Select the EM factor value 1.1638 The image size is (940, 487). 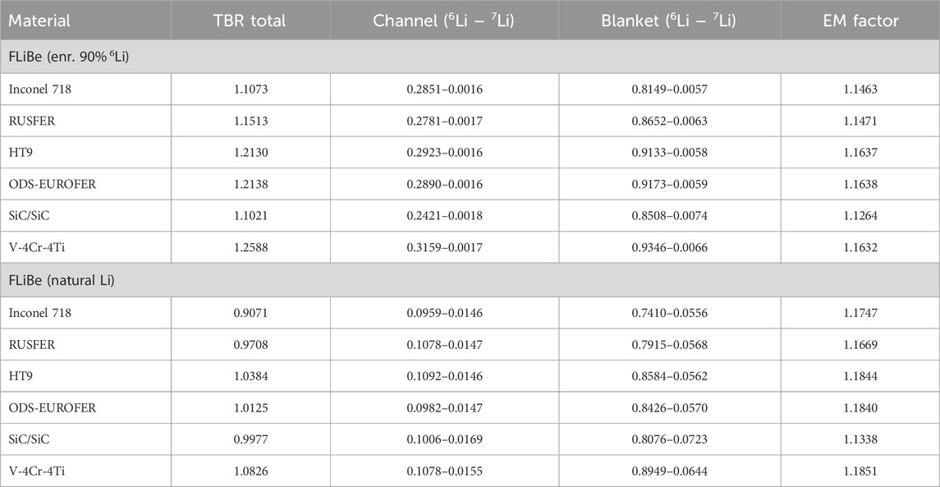pos(859,184)
